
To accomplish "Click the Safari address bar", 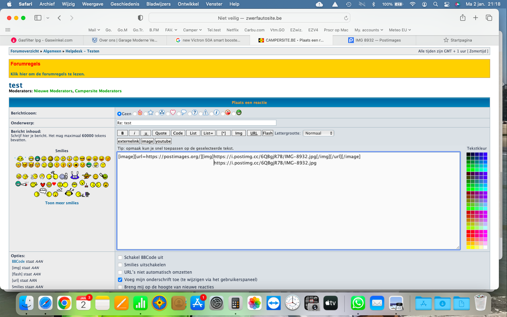I will click(250, 18).
